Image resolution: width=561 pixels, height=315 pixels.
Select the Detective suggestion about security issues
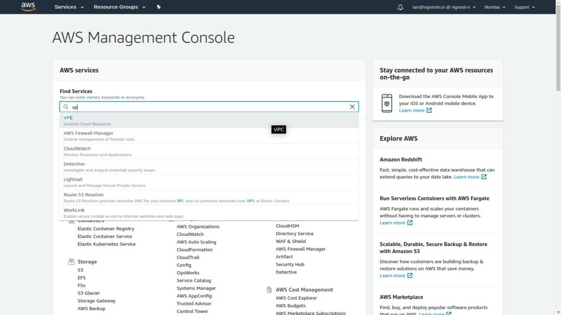tap(209, 166)
